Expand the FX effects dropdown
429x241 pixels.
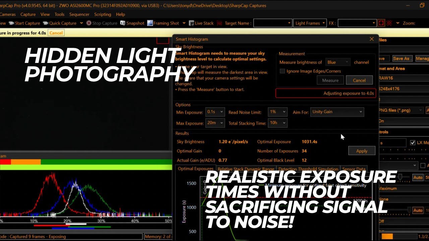(374, 23)
